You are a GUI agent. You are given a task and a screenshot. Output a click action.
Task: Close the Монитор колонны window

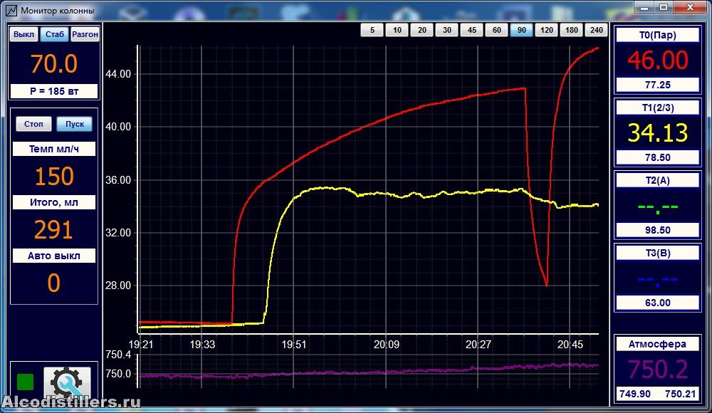click(690, 7)
